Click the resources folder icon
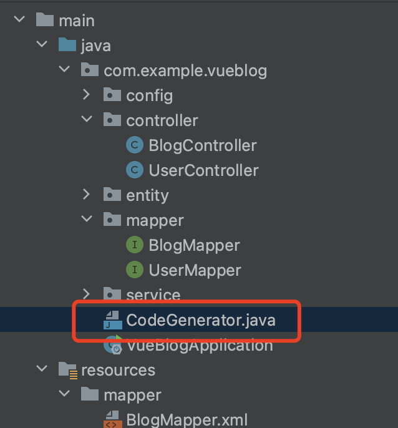The width and height of the screenshot is (398, 428). (67, 370)
